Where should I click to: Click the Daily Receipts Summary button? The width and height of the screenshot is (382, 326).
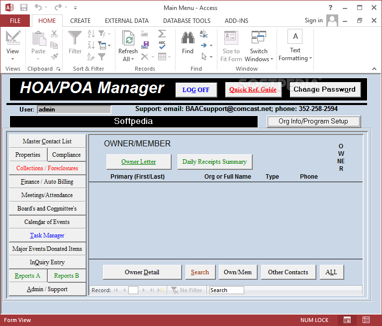[215, 162]
